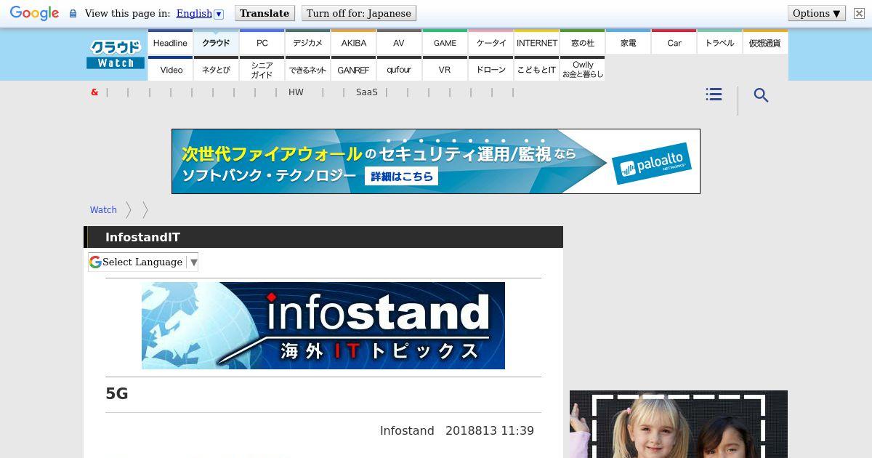Viewport: 872px width, 458px height.
Task: Click the infostand banner image
Action: point(323,326)
